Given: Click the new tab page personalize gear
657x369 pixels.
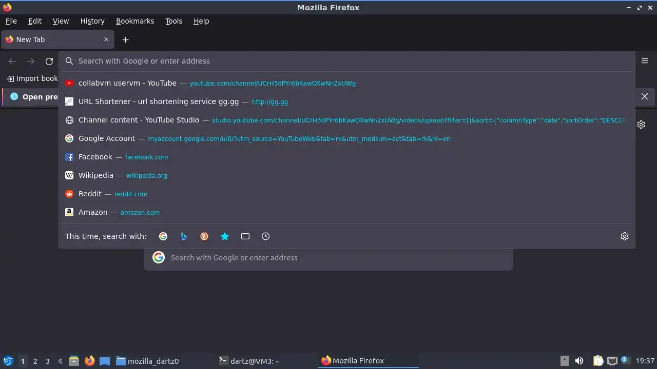Looking at the screenshot, I should pyautogui.click(x=641, y=125).
